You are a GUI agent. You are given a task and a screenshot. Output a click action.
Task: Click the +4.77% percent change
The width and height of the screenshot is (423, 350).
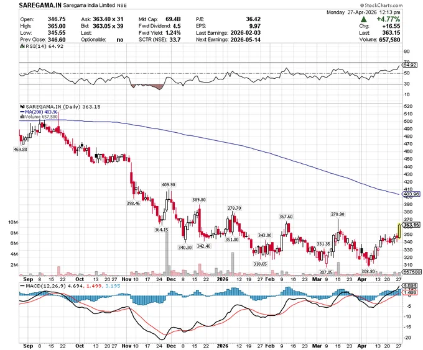click(x=388, y=19)
